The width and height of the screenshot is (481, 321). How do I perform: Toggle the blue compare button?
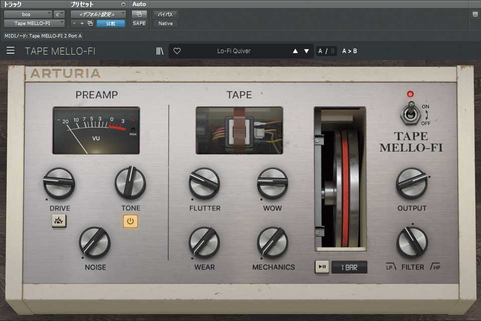point(111,23)
